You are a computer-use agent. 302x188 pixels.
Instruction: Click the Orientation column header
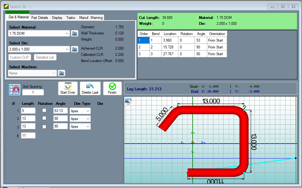[217, 34]
